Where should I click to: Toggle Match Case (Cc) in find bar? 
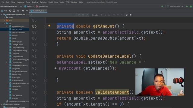click(79, 15)
